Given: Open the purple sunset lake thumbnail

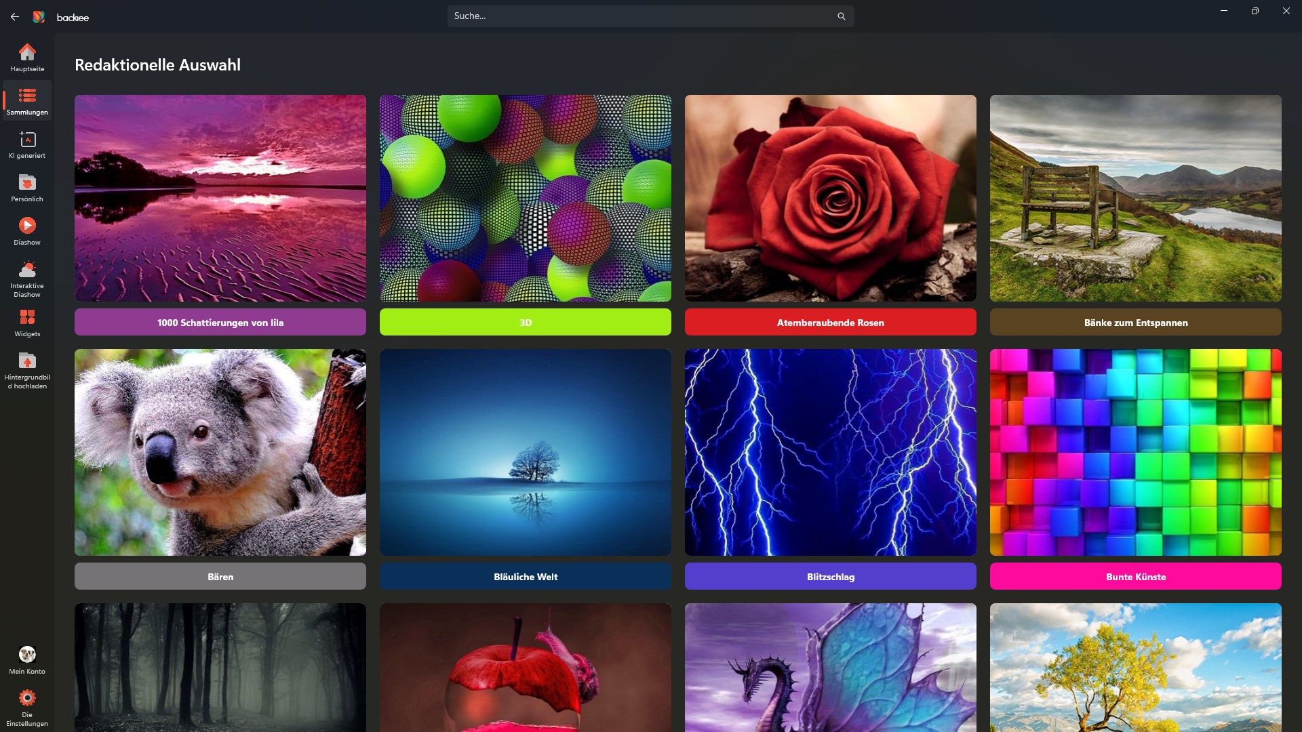Looking at the screenshot, I should pos(220,198).
